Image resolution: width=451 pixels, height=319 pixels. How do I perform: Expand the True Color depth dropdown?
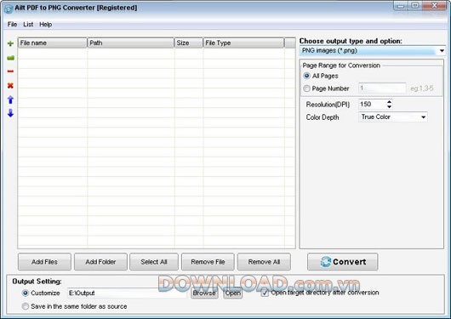(423, 117)
